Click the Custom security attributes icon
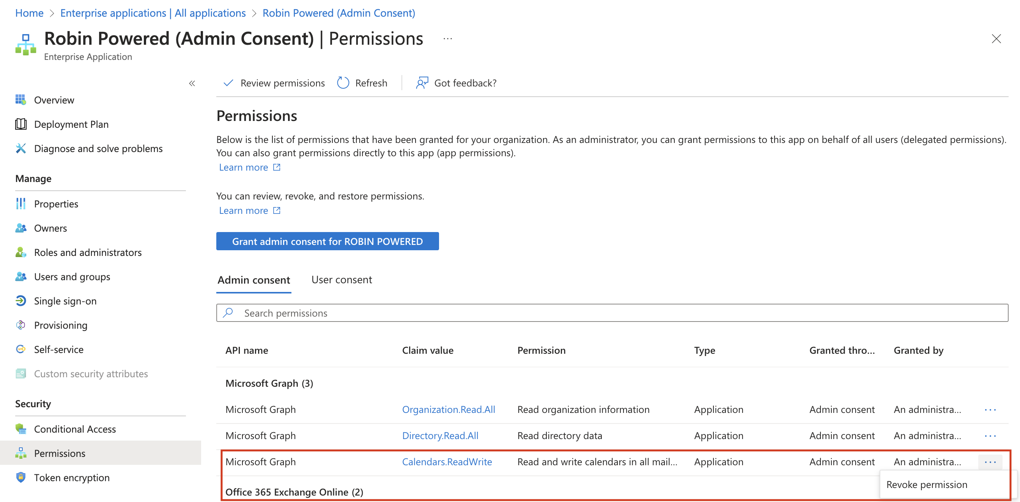This screenshot has width=1020, height=502. click(x=20, y=373)
